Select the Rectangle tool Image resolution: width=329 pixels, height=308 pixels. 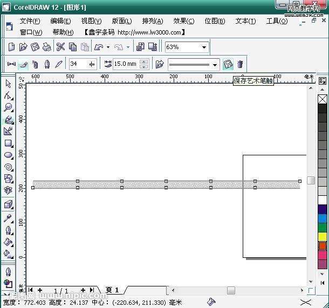coord(9,143)
